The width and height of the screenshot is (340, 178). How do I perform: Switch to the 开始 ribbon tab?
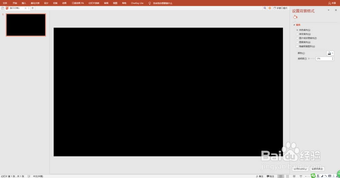pos(15,3)
